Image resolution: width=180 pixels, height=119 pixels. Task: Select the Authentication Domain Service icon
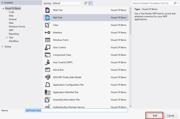(48, 106)
